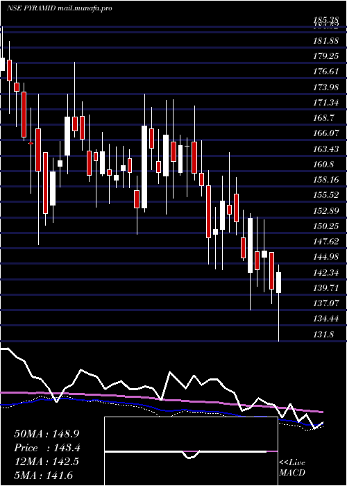Click the 185.38 price axis label
The height and width of the screenshot is (486, 347).
(325, 20)
